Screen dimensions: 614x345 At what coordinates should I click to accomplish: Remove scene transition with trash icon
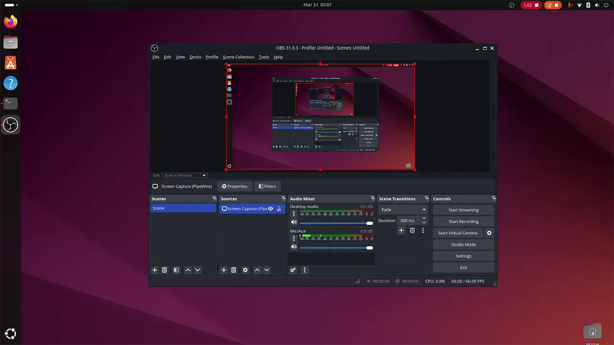tap(412, 230)
